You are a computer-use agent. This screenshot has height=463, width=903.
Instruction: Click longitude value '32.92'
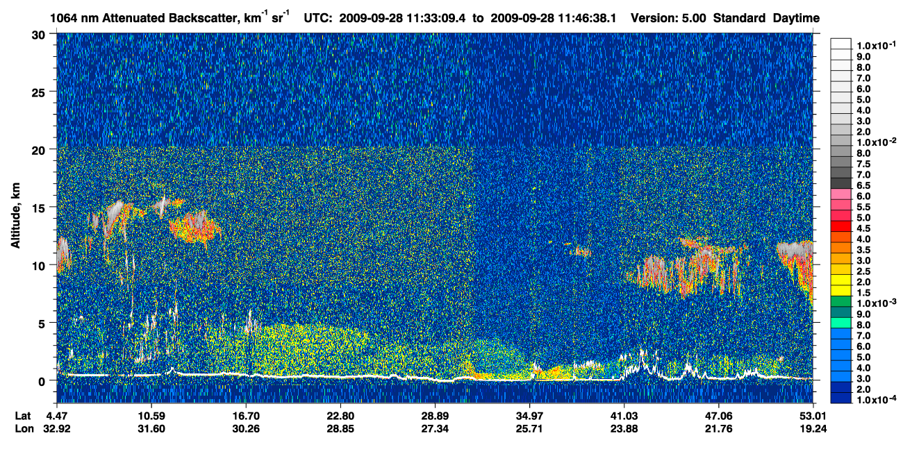pos(57,428)
